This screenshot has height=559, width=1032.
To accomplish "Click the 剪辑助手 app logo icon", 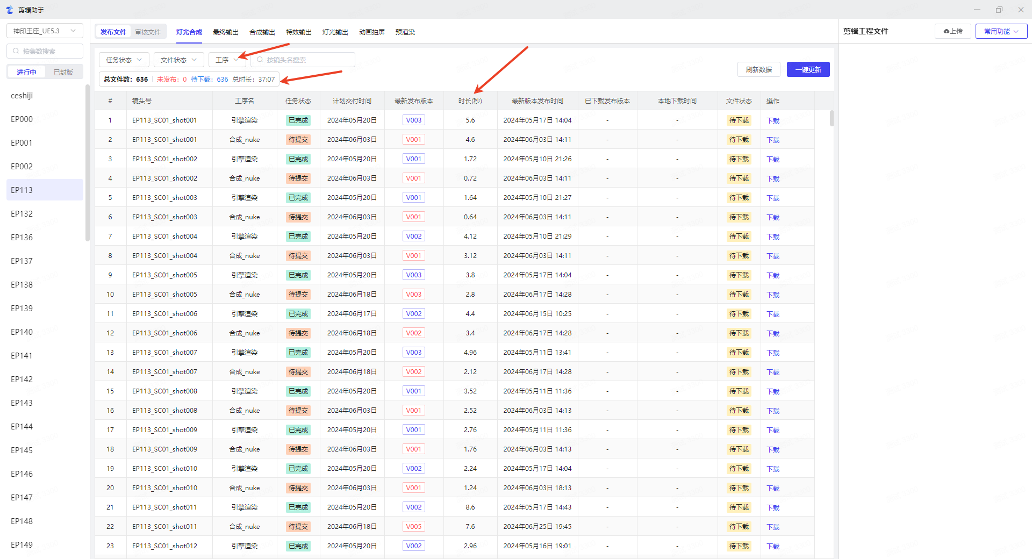I will point(9,10).
